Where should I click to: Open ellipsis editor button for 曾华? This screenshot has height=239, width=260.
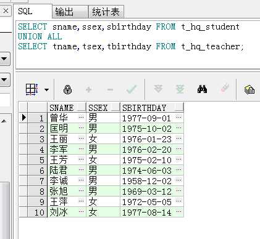(x=82, y=118)
